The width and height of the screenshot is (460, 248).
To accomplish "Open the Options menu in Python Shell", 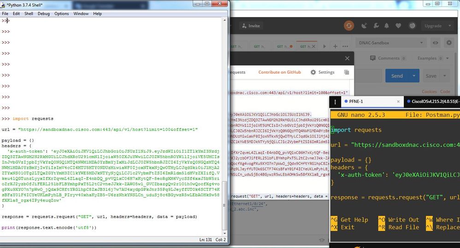I will click(x=61, y=13).
